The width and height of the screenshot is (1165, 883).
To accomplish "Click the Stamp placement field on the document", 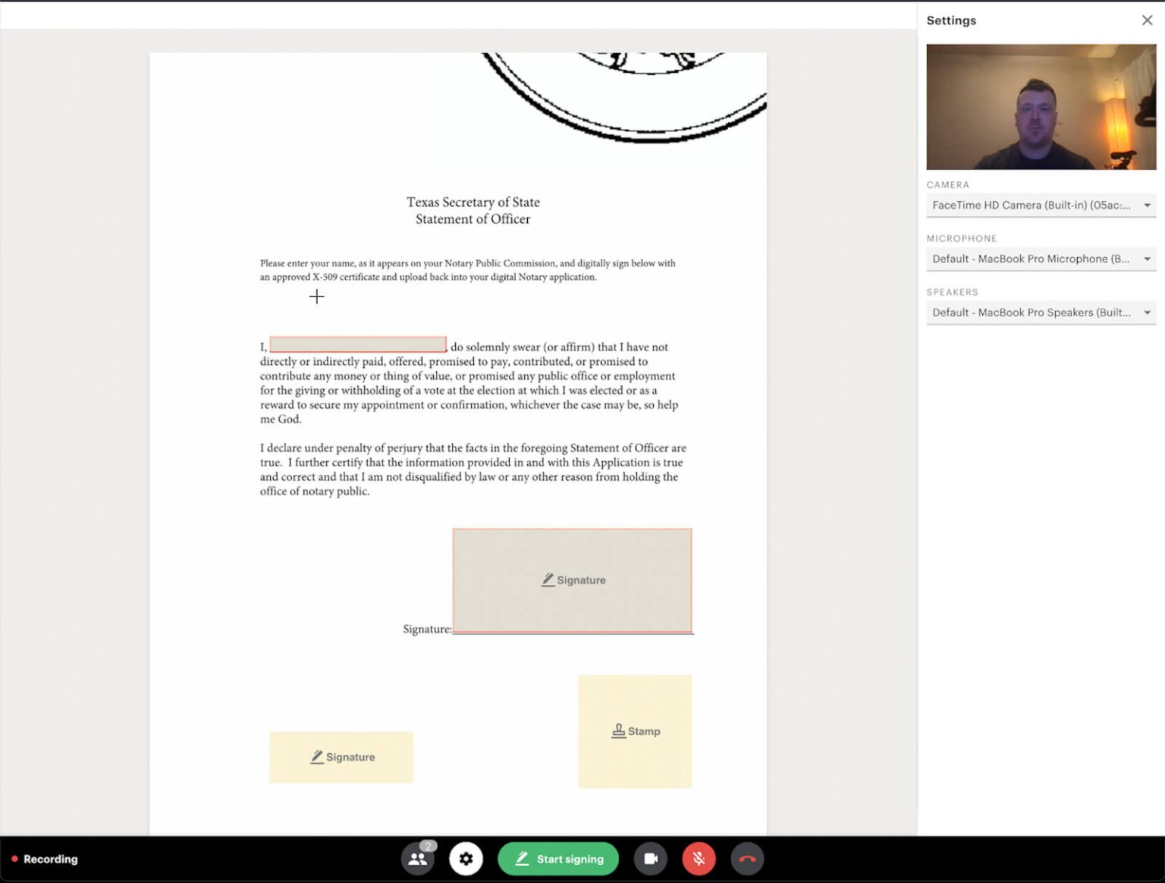I will tap(635, 731).
